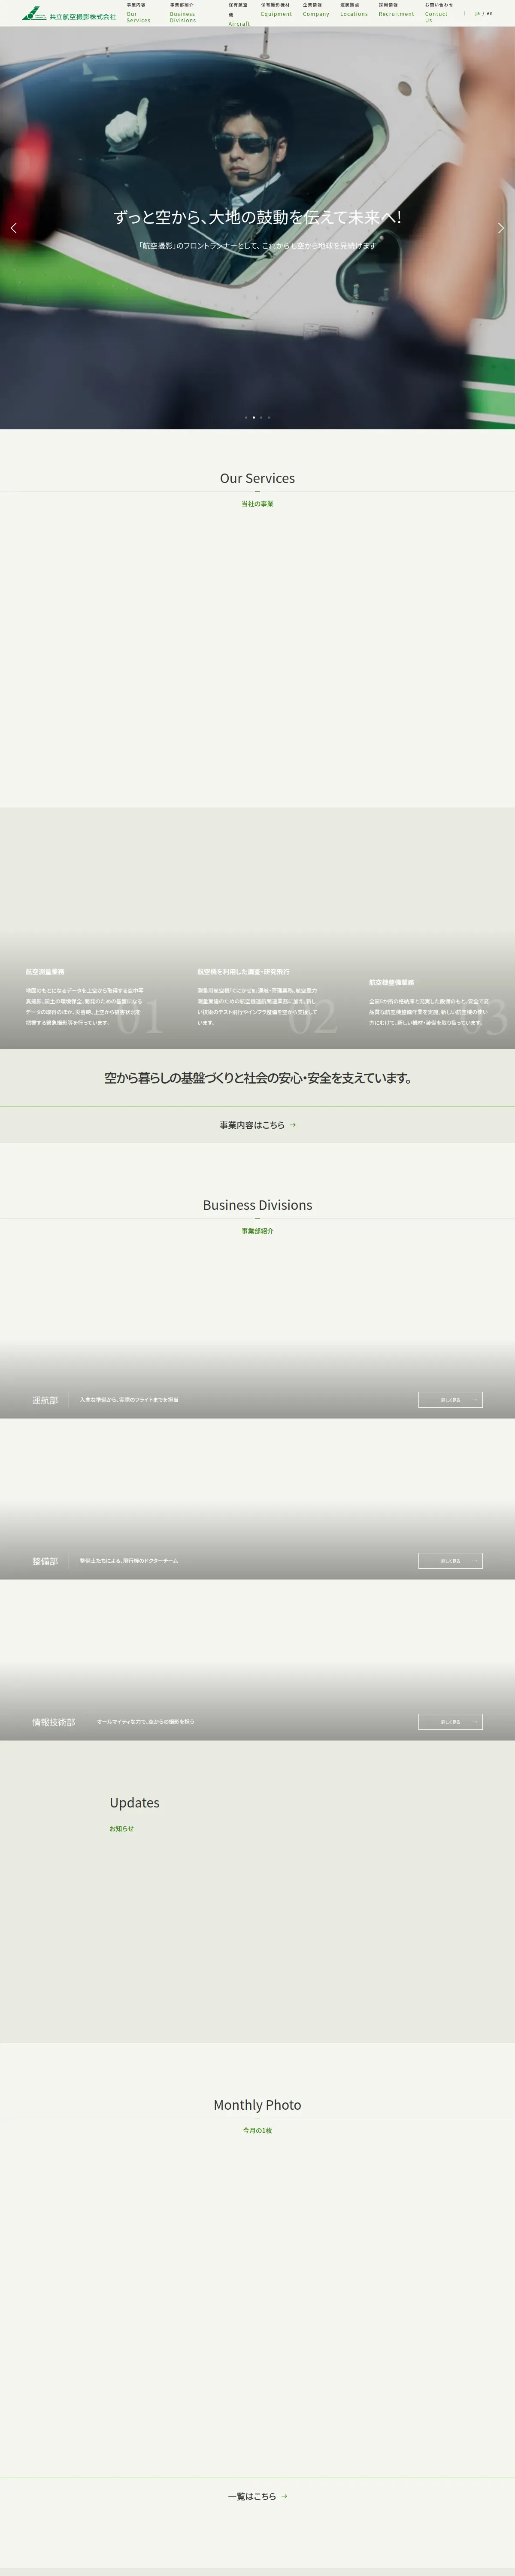Click the 事業部紹介 subtitle under Business Divisions
The image size is (515, 2576).
pos(257,1231)
